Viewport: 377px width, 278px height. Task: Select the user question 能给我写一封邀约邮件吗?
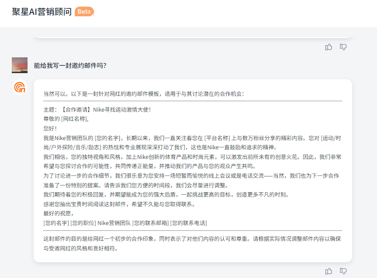(70, 66)
